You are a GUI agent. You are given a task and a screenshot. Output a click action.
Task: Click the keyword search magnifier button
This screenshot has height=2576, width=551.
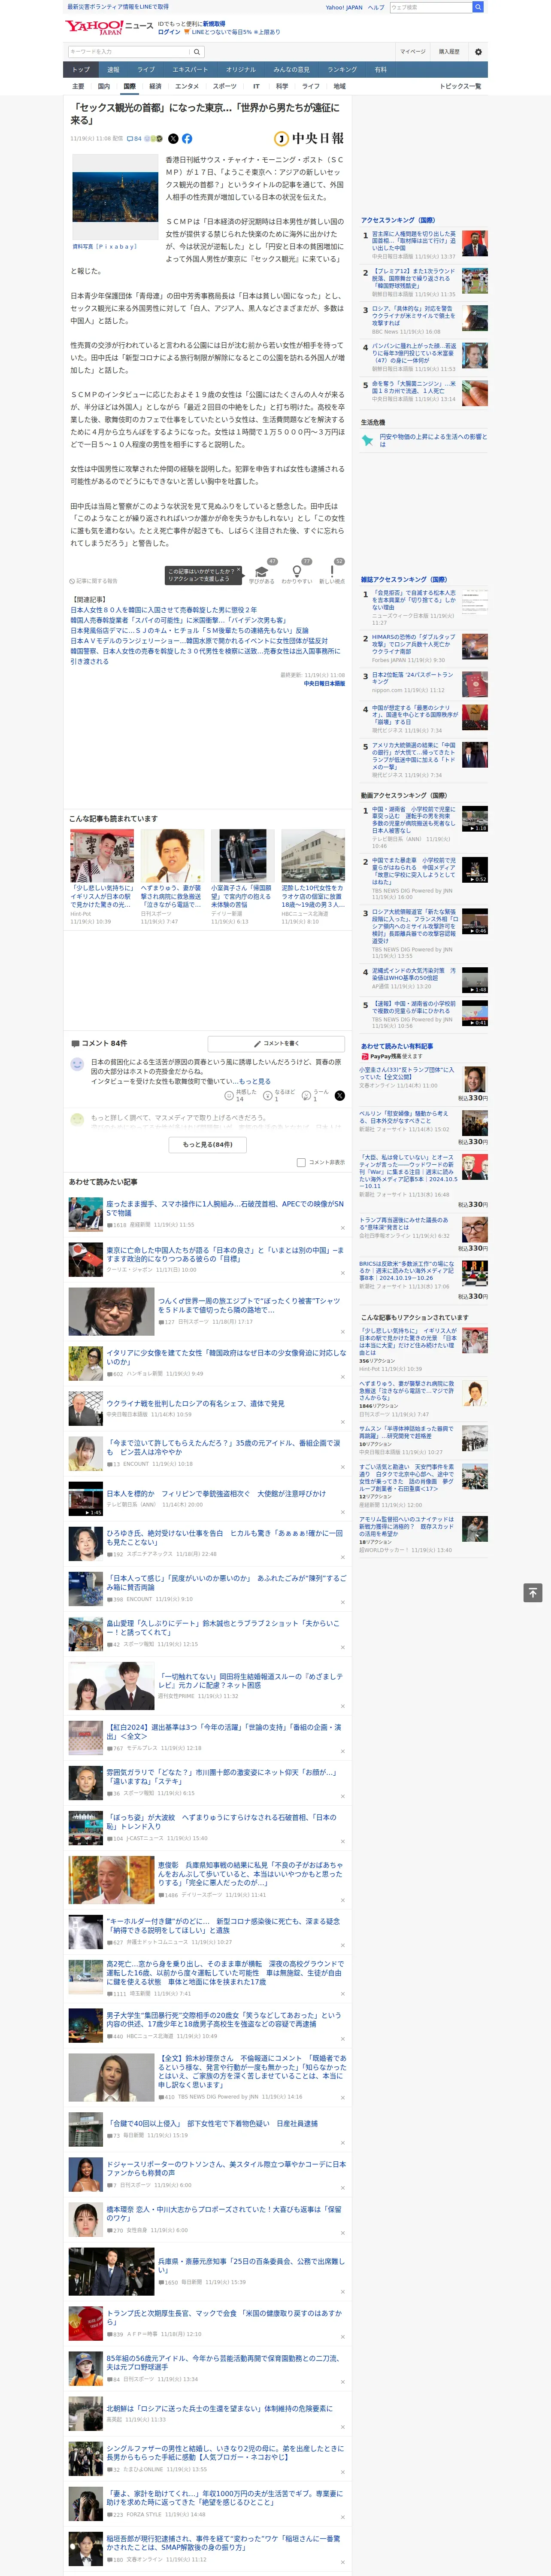point(197,51)
